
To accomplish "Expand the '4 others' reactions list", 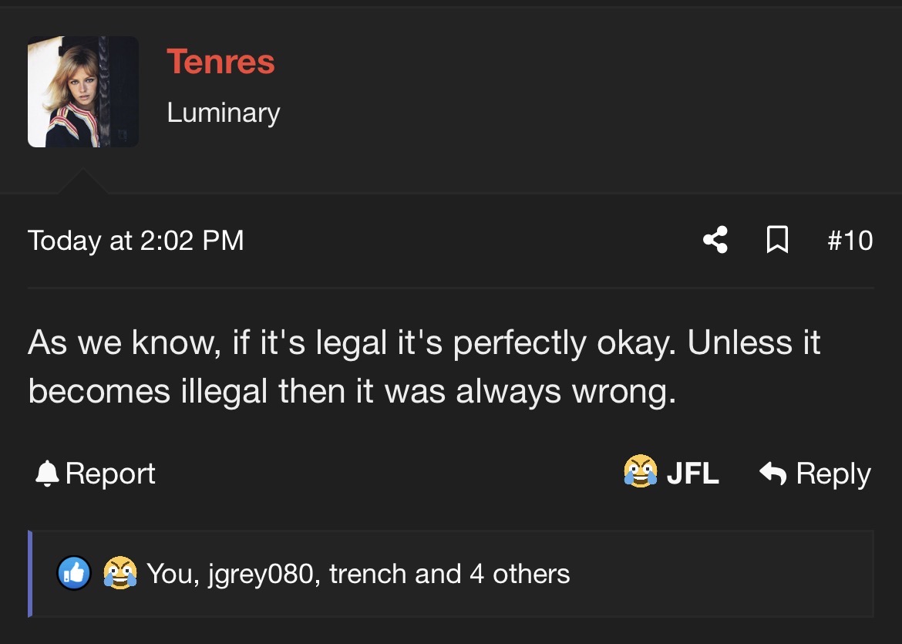I will pos(520,574).
